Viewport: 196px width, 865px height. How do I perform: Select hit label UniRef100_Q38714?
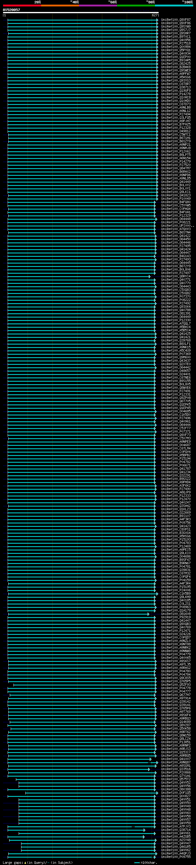point(176,830)
